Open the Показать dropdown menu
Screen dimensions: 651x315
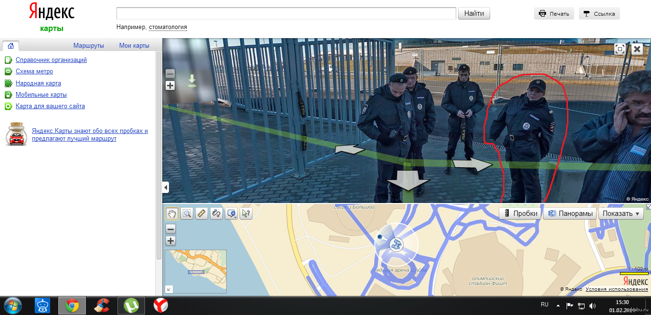[x=620, y=213]
